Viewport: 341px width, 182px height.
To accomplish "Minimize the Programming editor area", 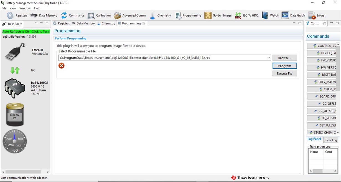I will (294, 23).
